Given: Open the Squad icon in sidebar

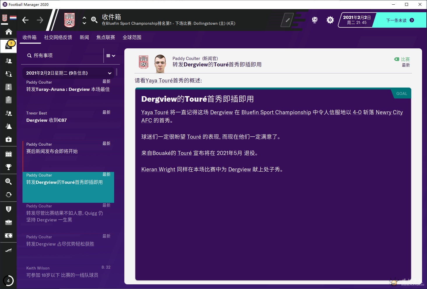Looking at the screenshot, I should (x=8, y=61).
